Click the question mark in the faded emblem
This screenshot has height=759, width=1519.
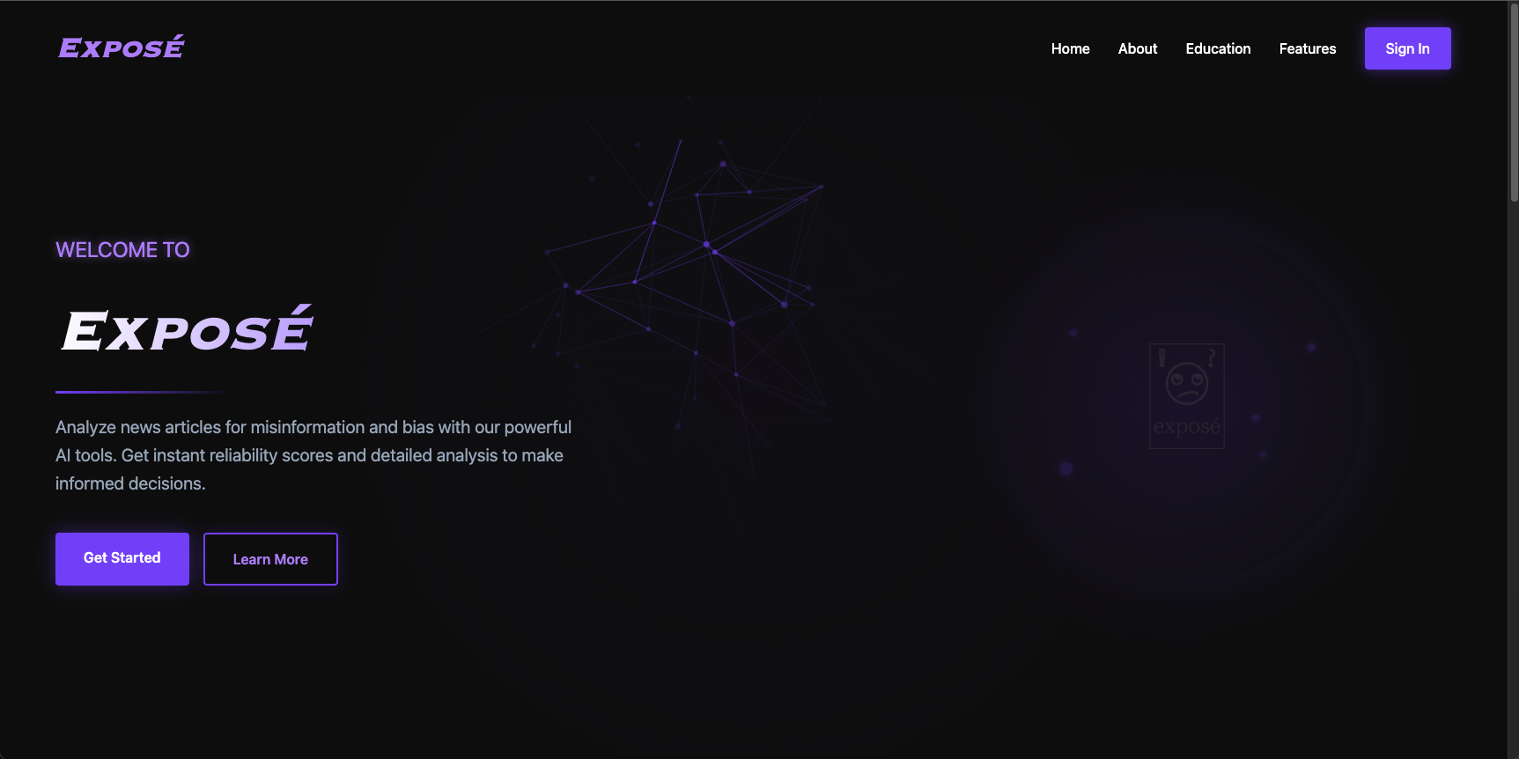(x=1212, y=357)
